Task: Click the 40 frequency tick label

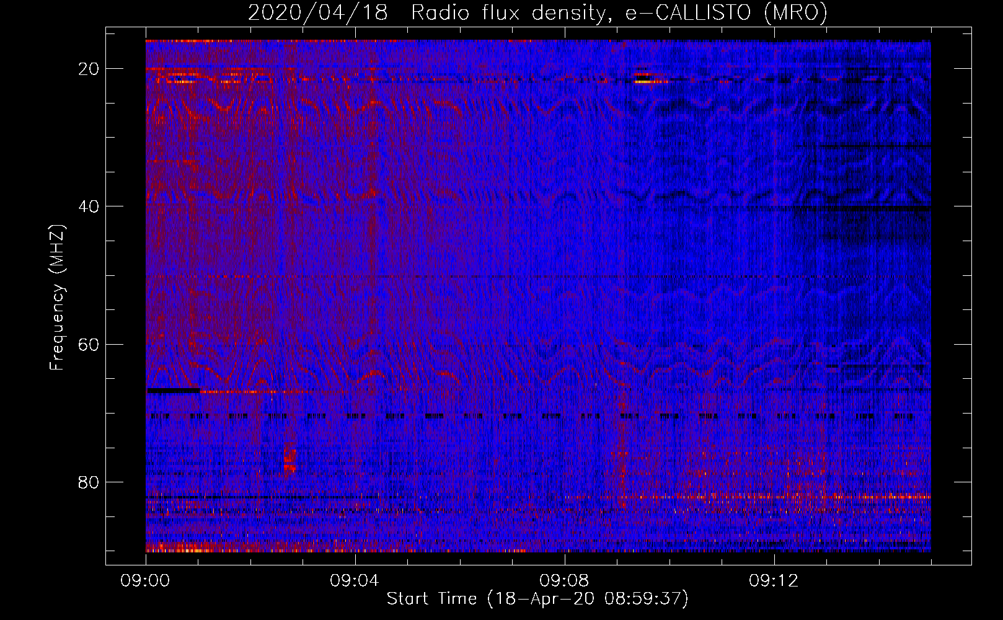Action: pyautogui.click(x=89, y=206)
